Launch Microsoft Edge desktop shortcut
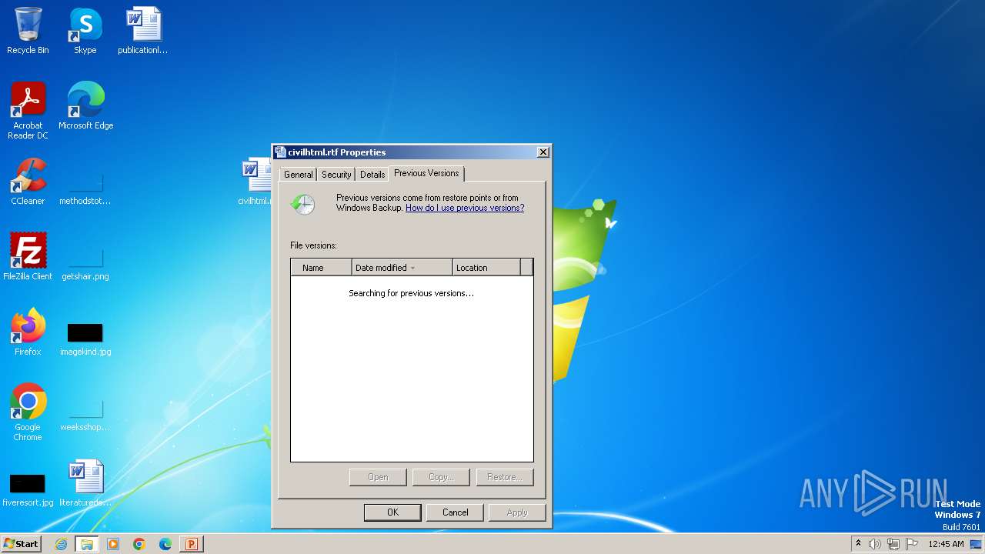This screenshot has width=985, height=554. pos(85,105)
